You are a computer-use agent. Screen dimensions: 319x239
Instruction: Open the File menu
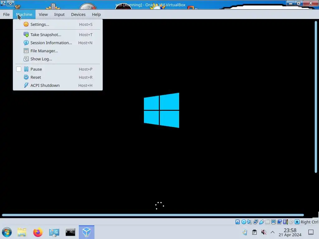click(6, 14)
